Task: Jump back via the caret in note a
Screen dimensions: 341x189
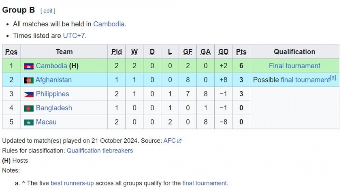Action: [x=23, y=183]
